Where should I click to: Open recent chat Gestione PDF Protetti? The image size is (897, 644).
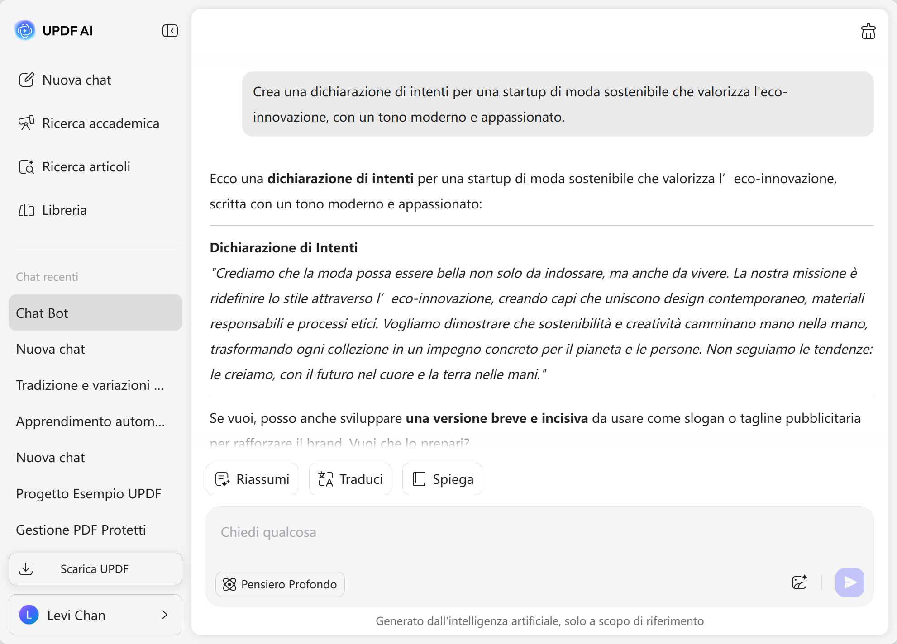[x=81, y=530]
